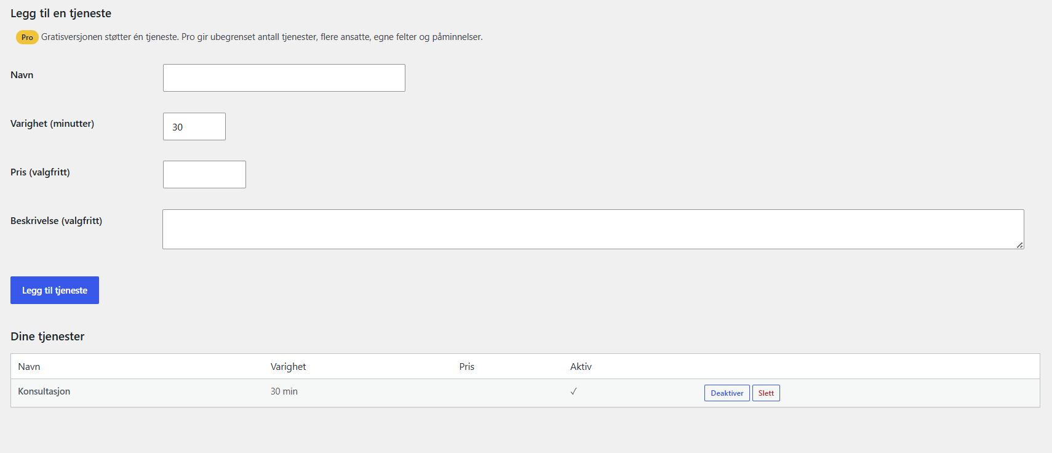This screenshot has height=453, width=1052.
Task: Click the Pris (valgfritt) form label
Action: click(x=40, y=172)
